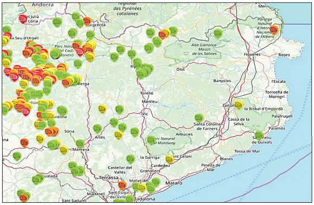This screenshot has width=314, height=205.
Task: Click green marker in Parc Natural del Montseny
Action: tap(151, 140)
